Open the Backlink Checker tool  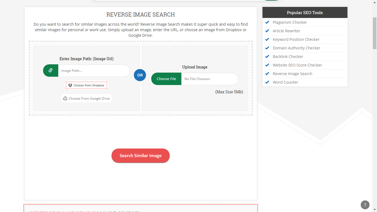288,56
